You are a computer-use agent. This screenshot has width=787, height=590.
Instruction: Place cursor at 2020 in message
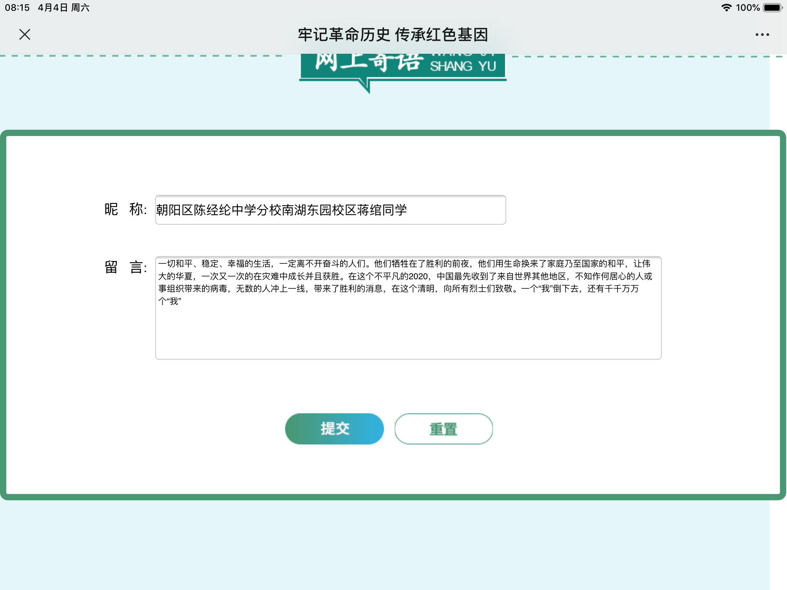tap(418, 277)
